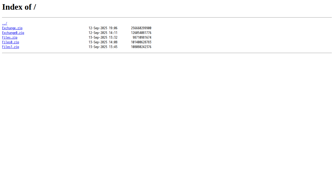Download the Exchange.zip file

coord(12,28)
